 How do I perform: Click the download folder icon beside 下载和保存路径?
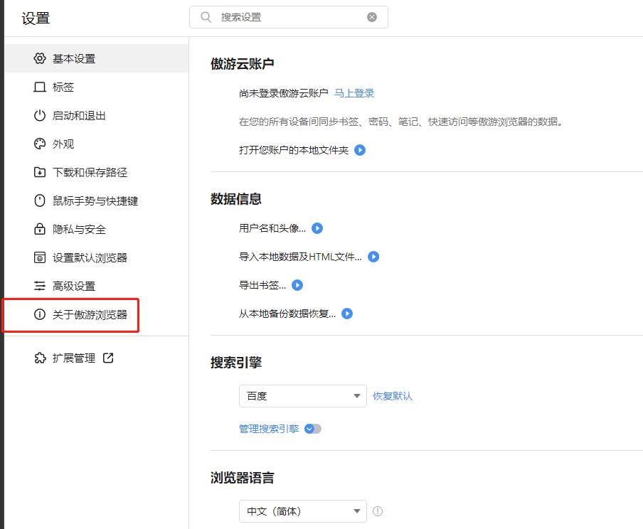39,172
